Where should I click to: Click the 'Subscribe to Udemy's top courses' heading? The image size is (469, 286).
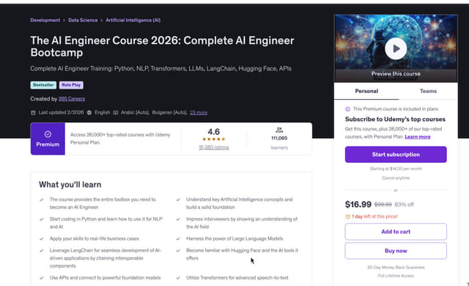395,120
